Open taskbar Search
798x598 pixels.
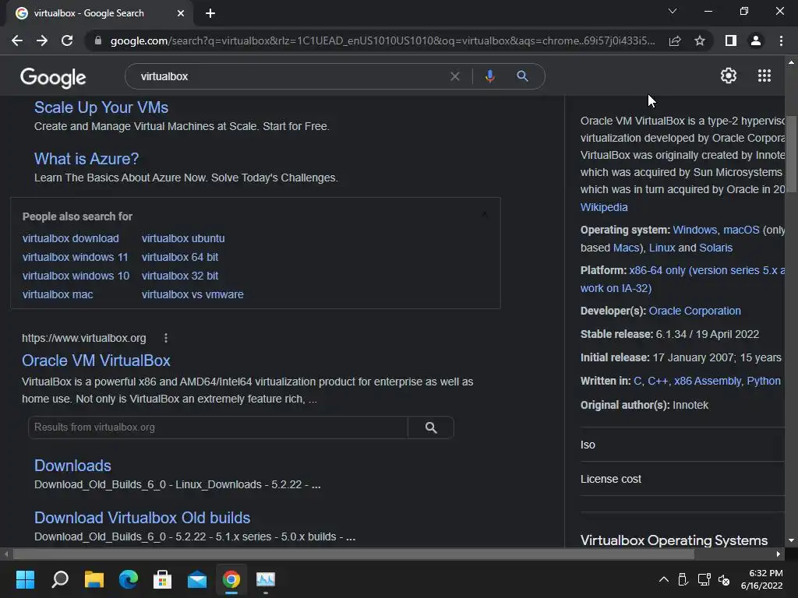pos(60,579)
